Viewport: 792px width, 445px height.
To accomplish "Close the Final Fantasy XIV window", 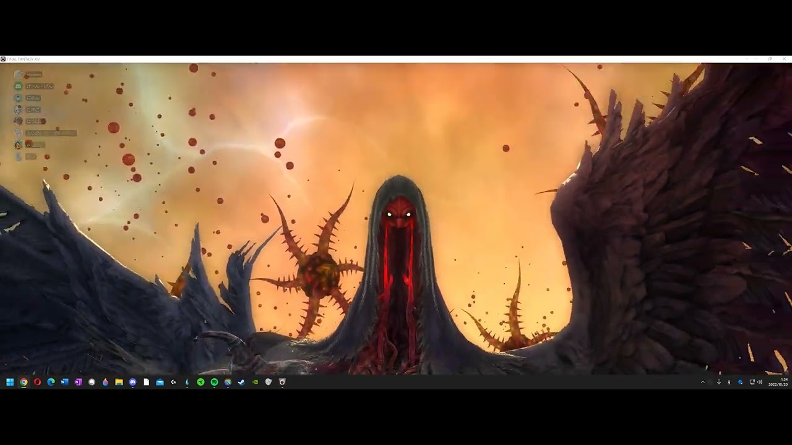I will click(785, 59).
